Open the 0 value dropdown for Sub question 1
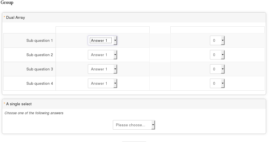The height and width of the screenshot is (142, 270). coord(217,41)
